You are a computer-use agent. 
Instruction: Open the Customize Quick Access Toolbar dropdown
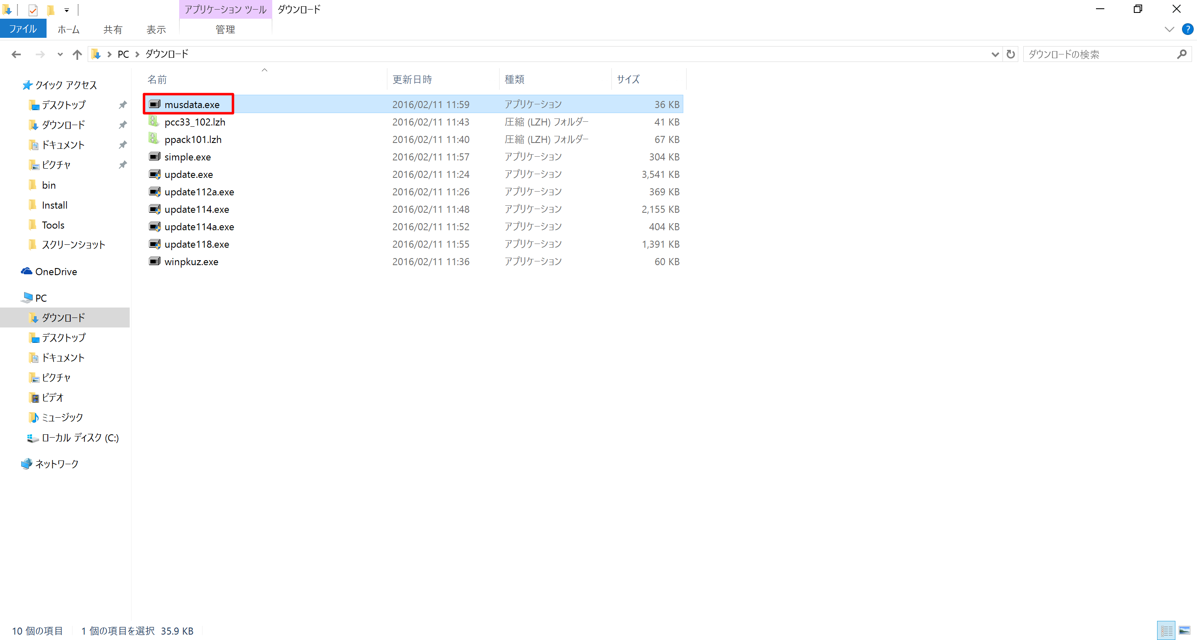tap(66, 10)
